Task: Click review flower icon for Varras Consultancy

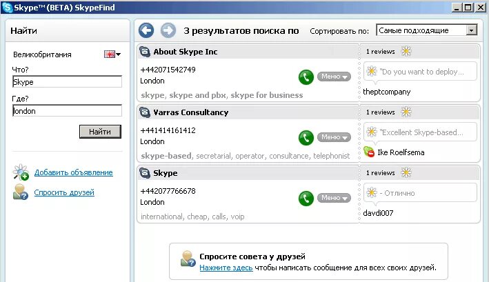Action: [x=406, y=112]
